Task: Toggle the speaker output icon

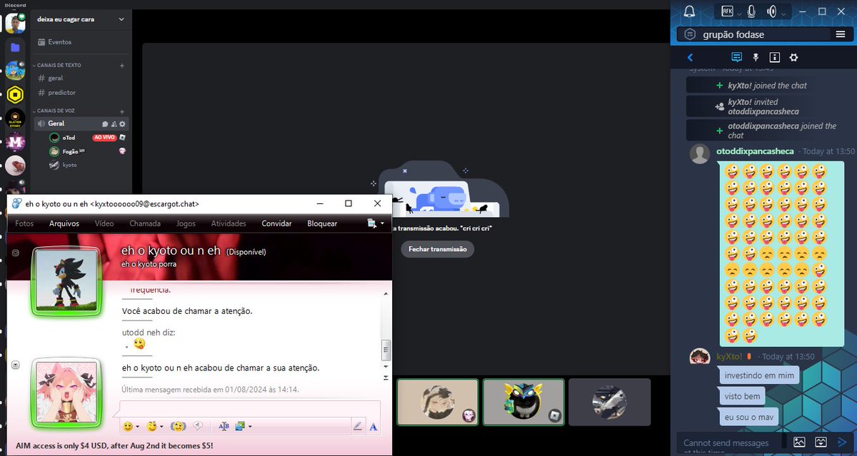Action: click(771, 10)
